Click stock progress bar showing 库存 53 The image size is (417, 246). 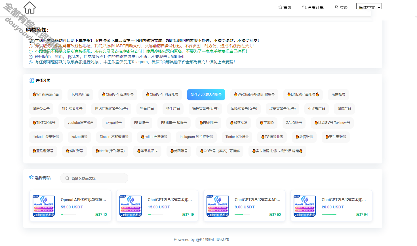(x=242, y=215)
